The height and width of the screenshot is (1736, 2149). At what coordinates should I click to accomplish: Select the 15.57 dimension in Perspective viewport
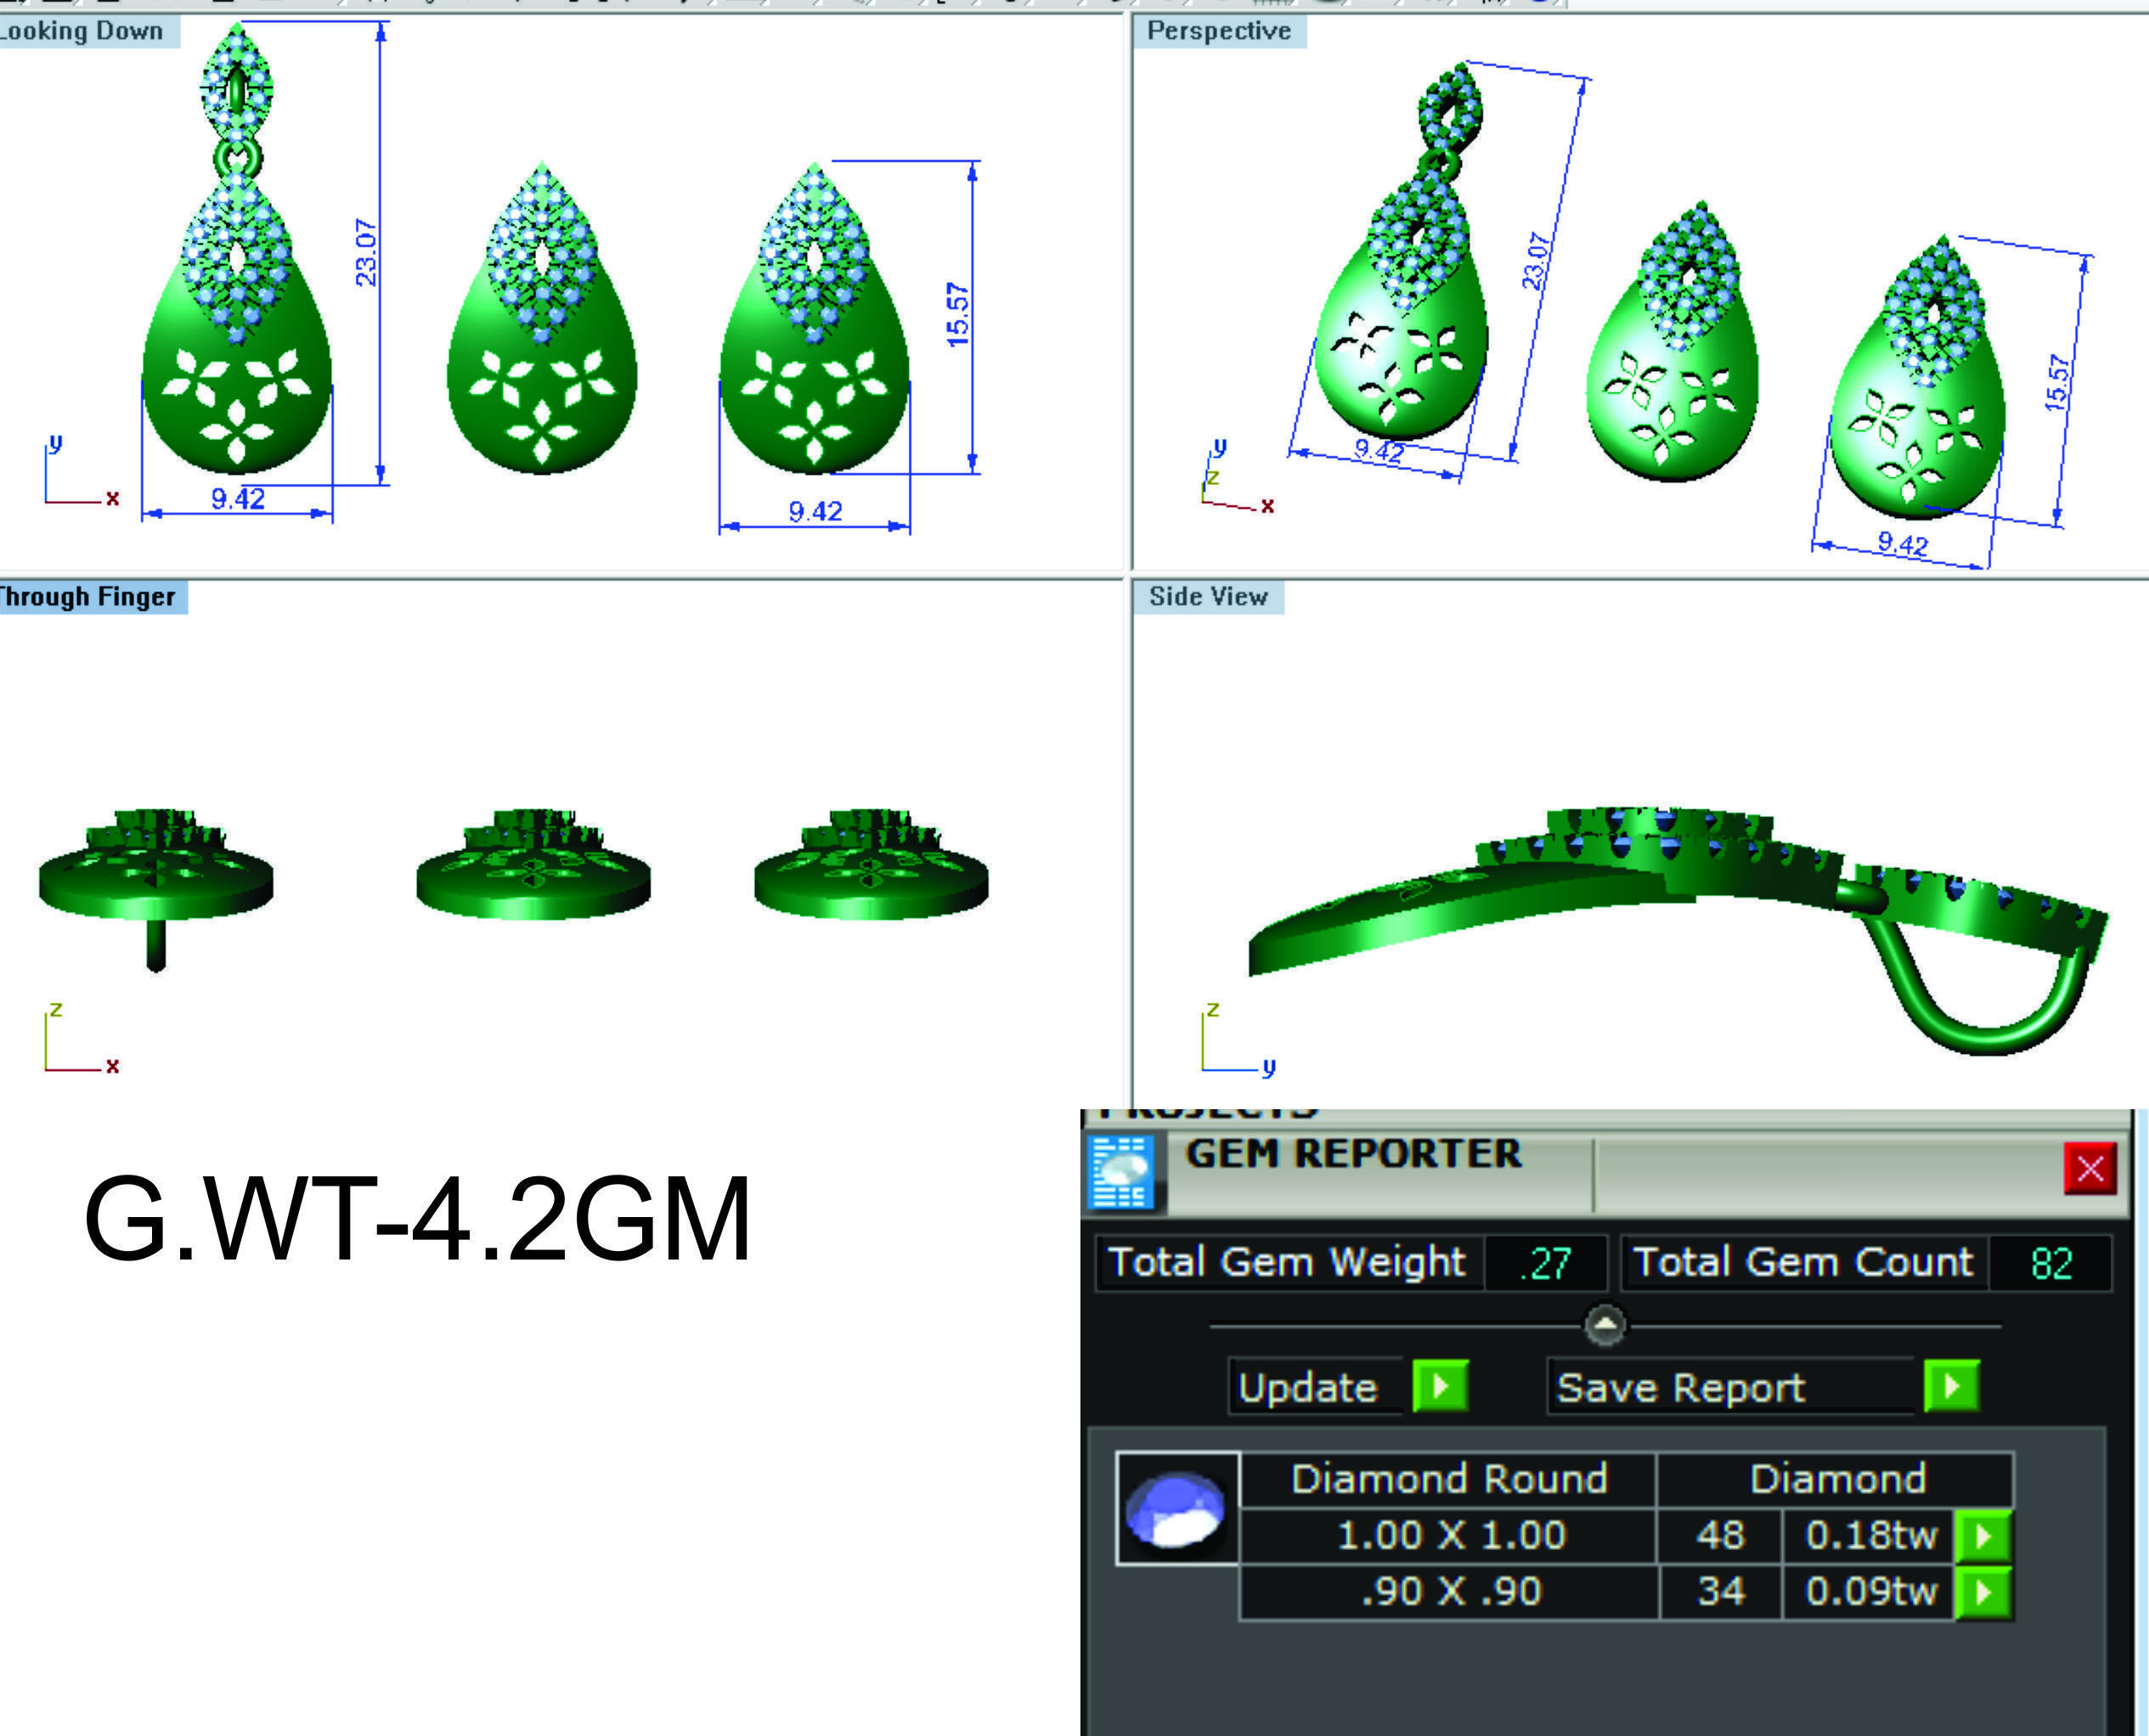coord(2056,383)
